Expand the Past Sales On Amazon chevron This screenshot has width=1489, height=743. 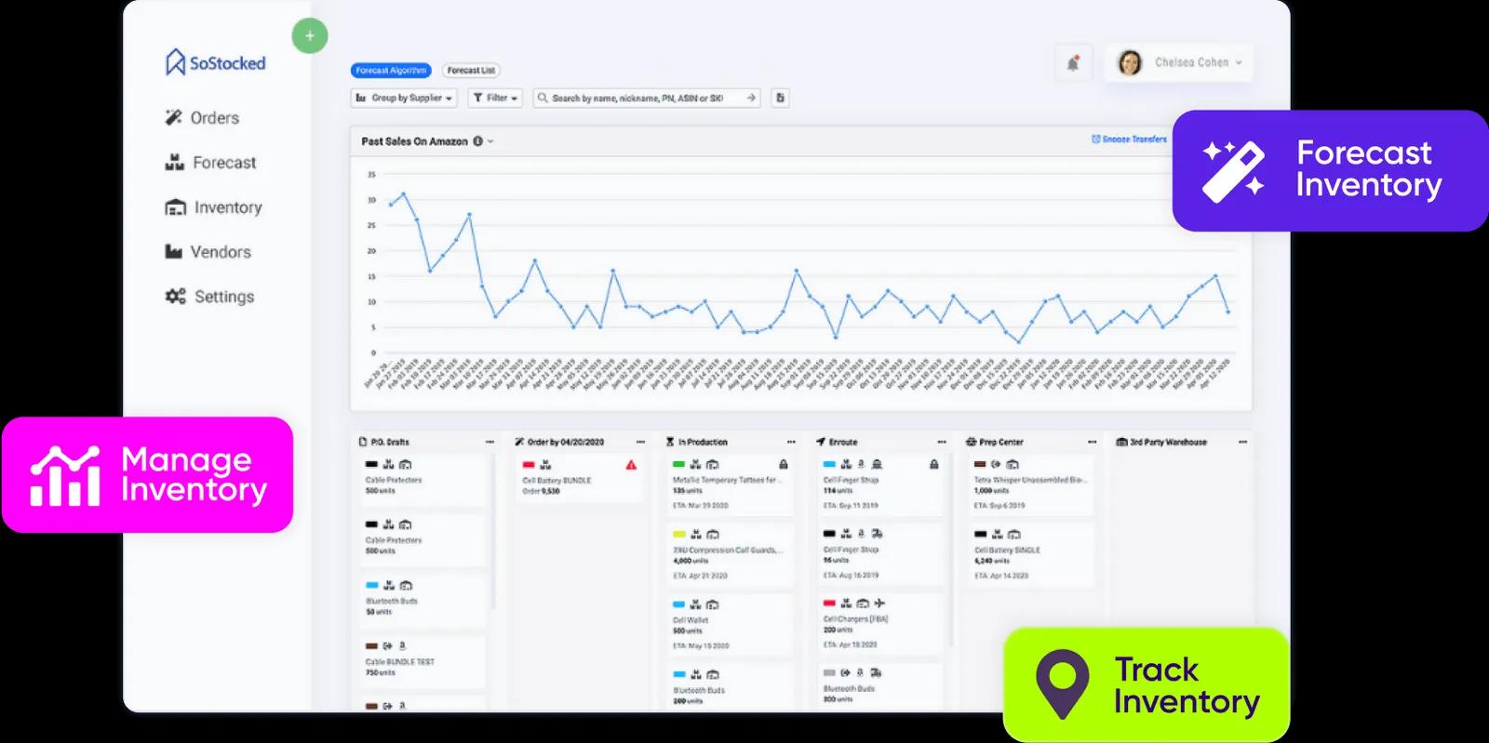click(x=490, y=141)
